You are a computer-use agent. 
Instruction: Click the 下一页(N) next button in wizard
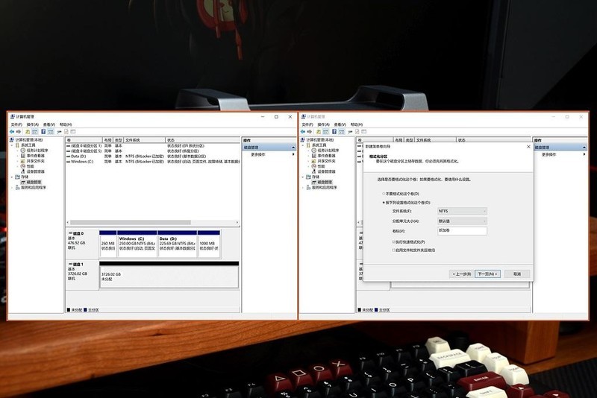coord(488,274)
